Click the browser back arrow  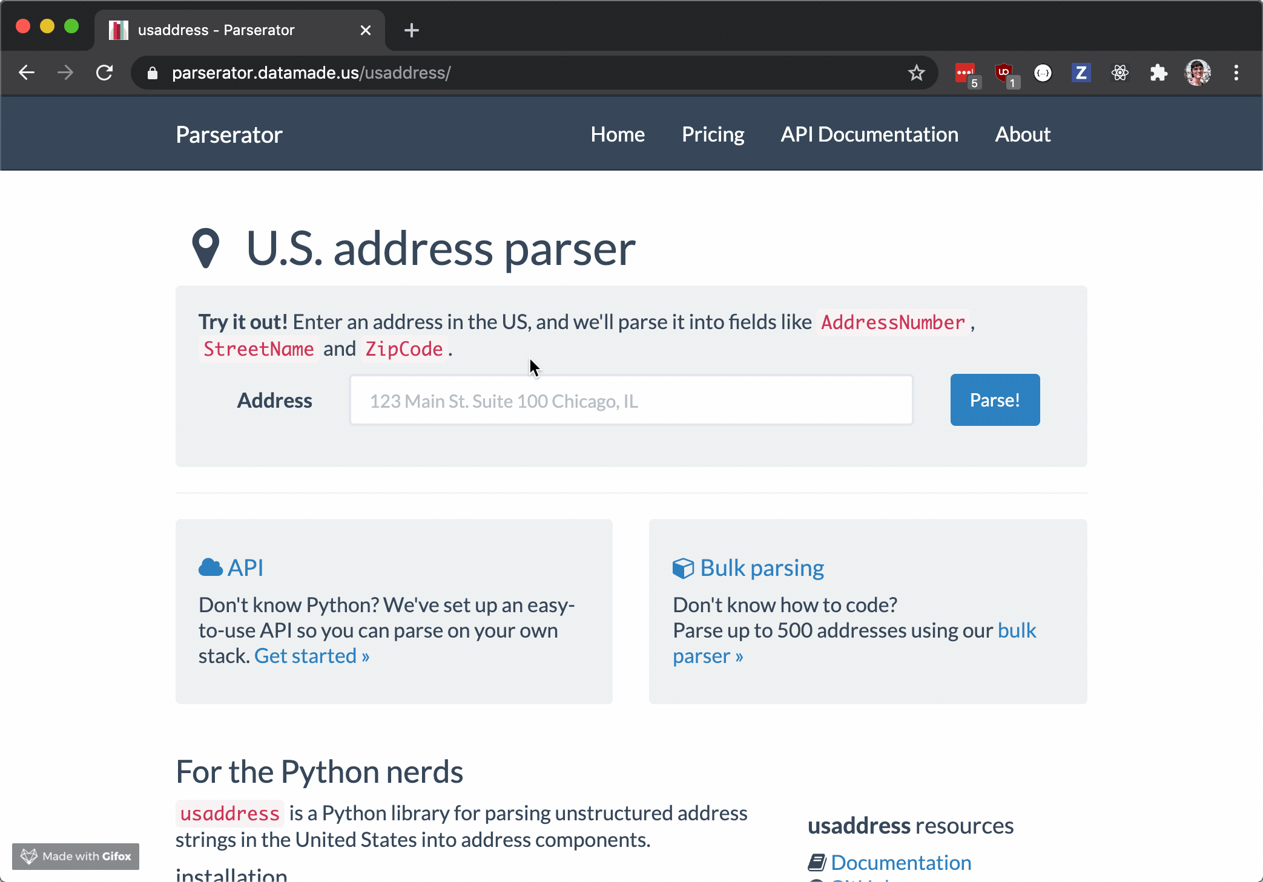click(27, 73)
